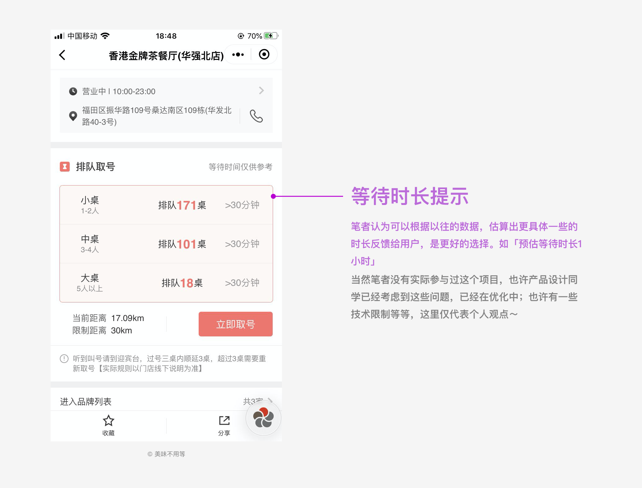Tap the star 收藏 favorite icon
This screenshot has height=488, width=642.
[108, 421]
